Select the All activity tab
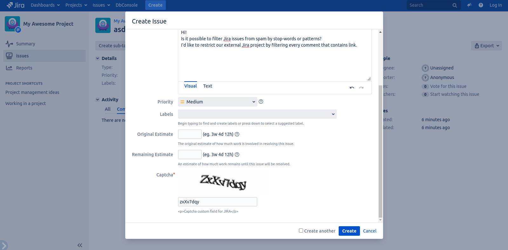 pos(108,109)
